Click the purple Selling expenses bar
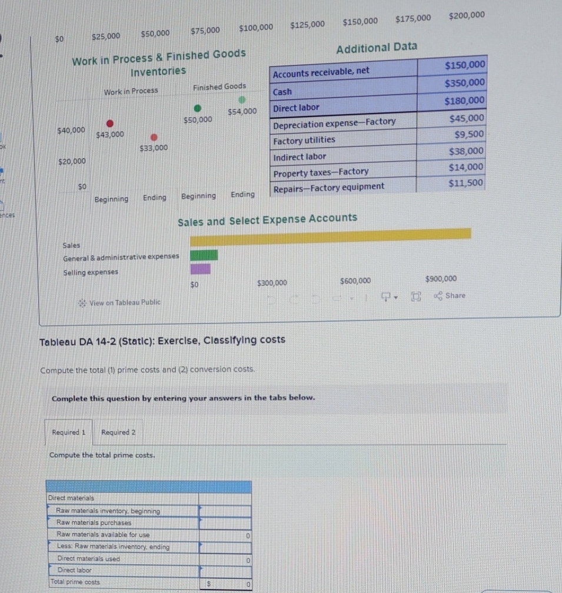The height and width of the screenshot is (593, 562). click(x=201, y=269)
